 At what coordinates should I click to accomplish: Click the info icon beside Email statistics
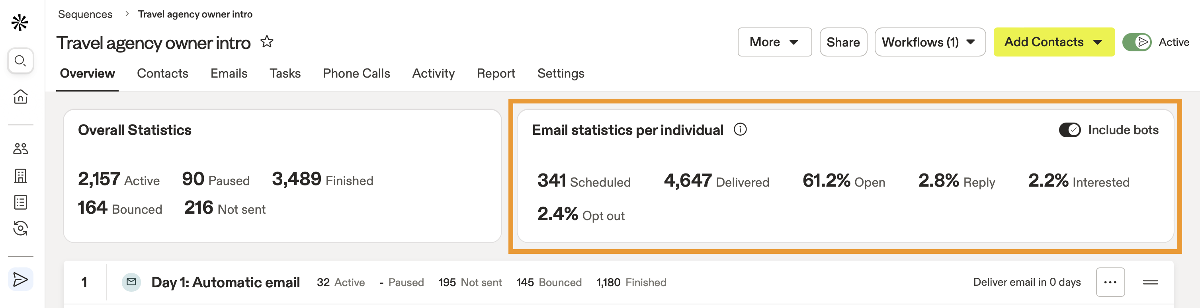740,129
